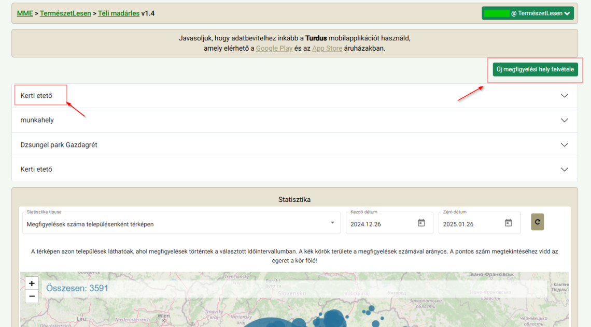Zoom out on the map

click(32, 296)
